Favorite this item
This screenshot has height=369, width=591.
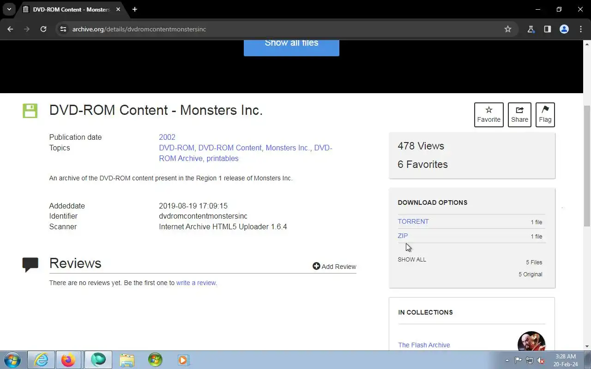point(489,114)
